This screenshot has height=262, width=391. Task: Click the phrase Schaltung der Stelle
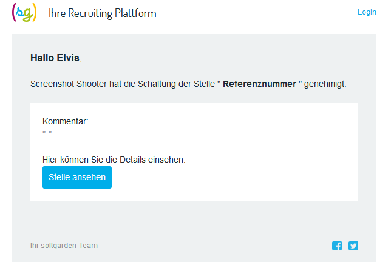tap(176, 84)
